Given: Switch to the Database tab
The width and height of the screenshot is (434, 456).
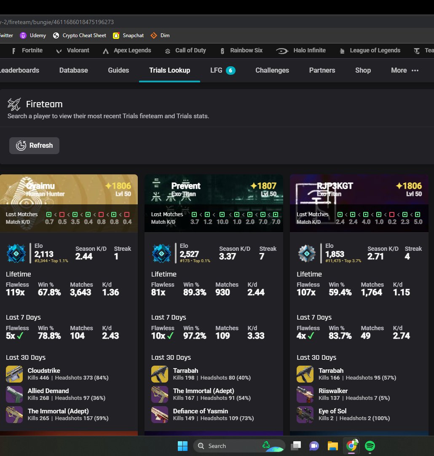Looking at the screenshot, I should click(73, 71).
